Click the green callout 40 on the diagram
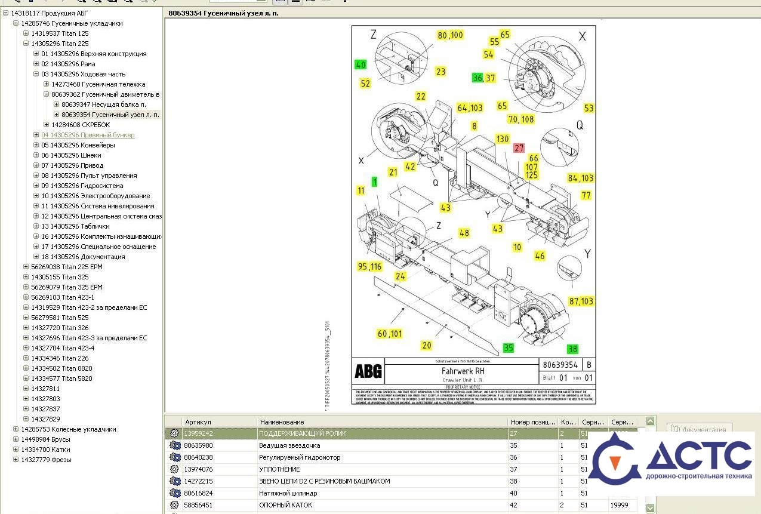761x514 pixels. (x=361, y=64)
